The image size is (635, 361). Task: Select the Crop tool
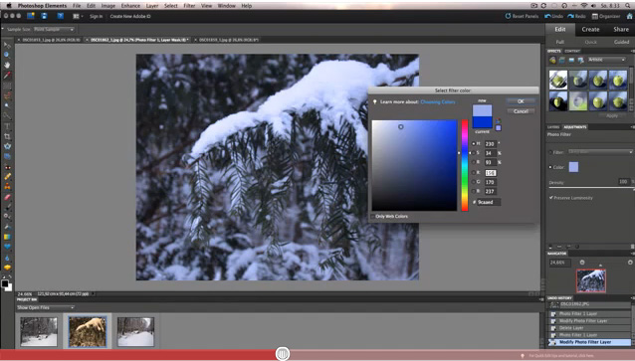coord(7,136)
